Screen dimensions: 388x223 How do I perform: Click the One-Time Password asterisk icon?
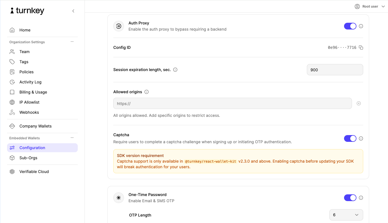click(x=119, y=198)
